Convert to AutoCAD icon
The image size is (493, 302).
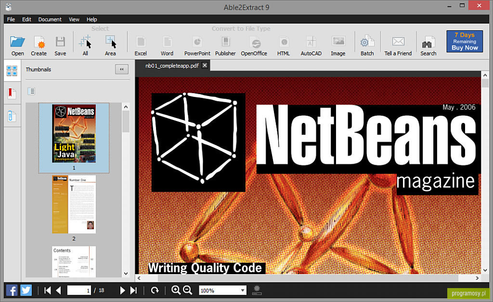[311, 42]
